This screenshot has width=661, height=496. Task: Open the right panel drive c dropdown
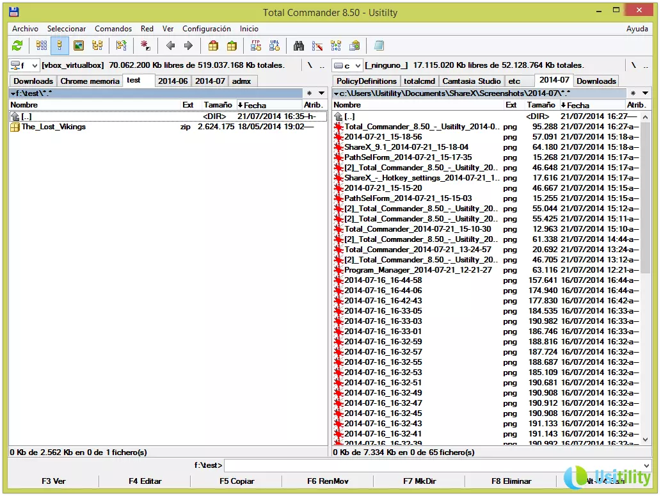pos(347,65)
